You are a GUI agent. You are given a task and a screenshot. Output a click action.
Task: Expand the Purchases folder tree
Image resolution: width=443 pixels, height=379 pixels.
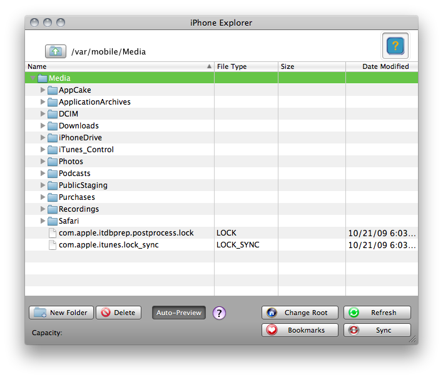(43, 197)
